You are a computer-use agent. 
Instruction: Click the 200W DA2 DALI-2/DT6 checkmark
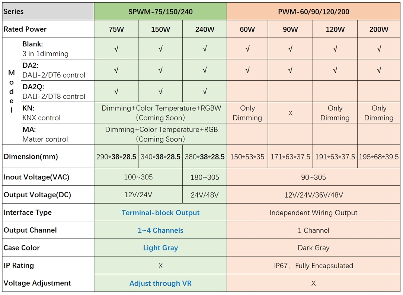(379, 70)
